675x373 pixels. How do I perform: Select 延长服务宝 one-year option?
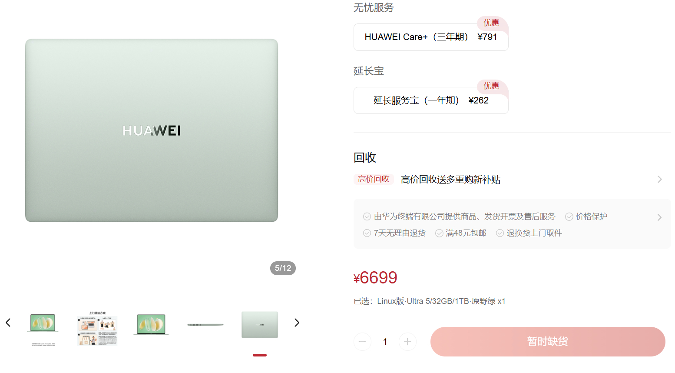click(431, 100)
